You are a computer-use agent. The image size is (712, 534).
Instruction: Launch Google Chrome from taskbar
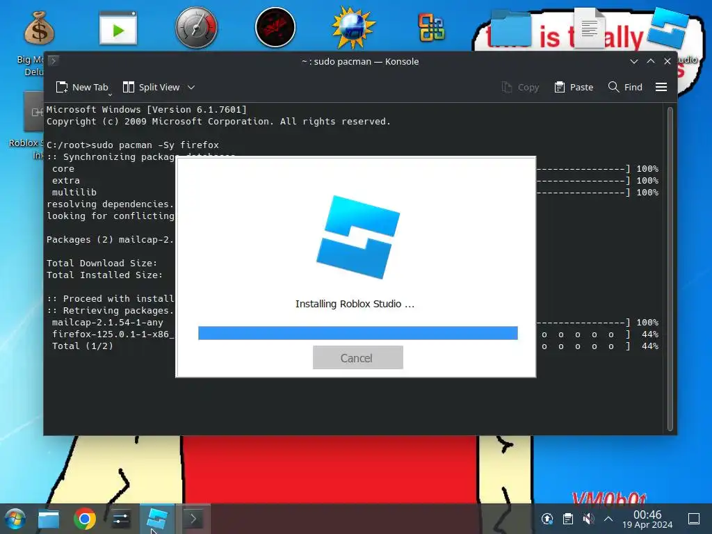pyautogui.click(x=84, y=519)
